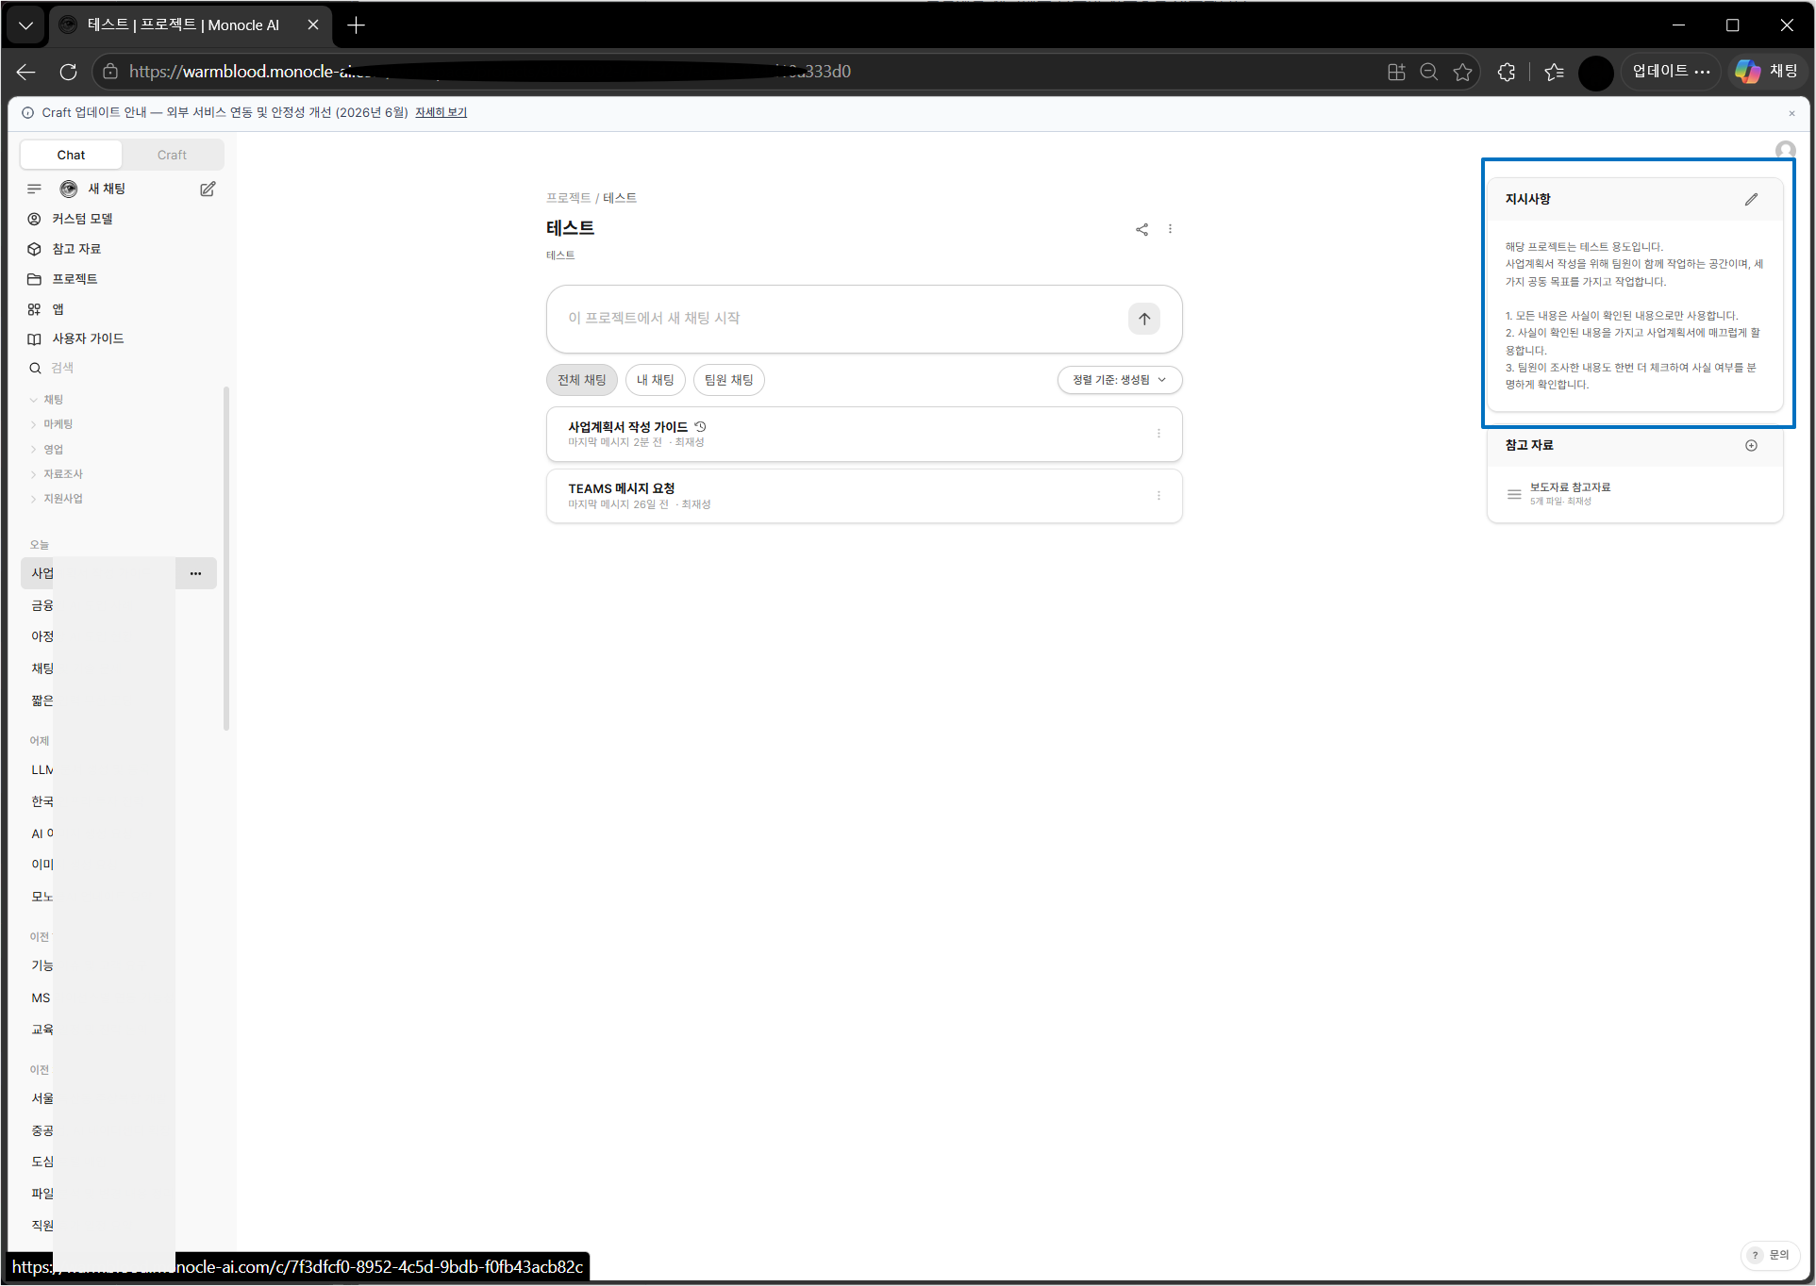The width and height of the screenshot is (1816, 1286).
Task: Open the TEAMS 메시지 요청 chat
Action: pyautogui.click(x=863, y=496)
